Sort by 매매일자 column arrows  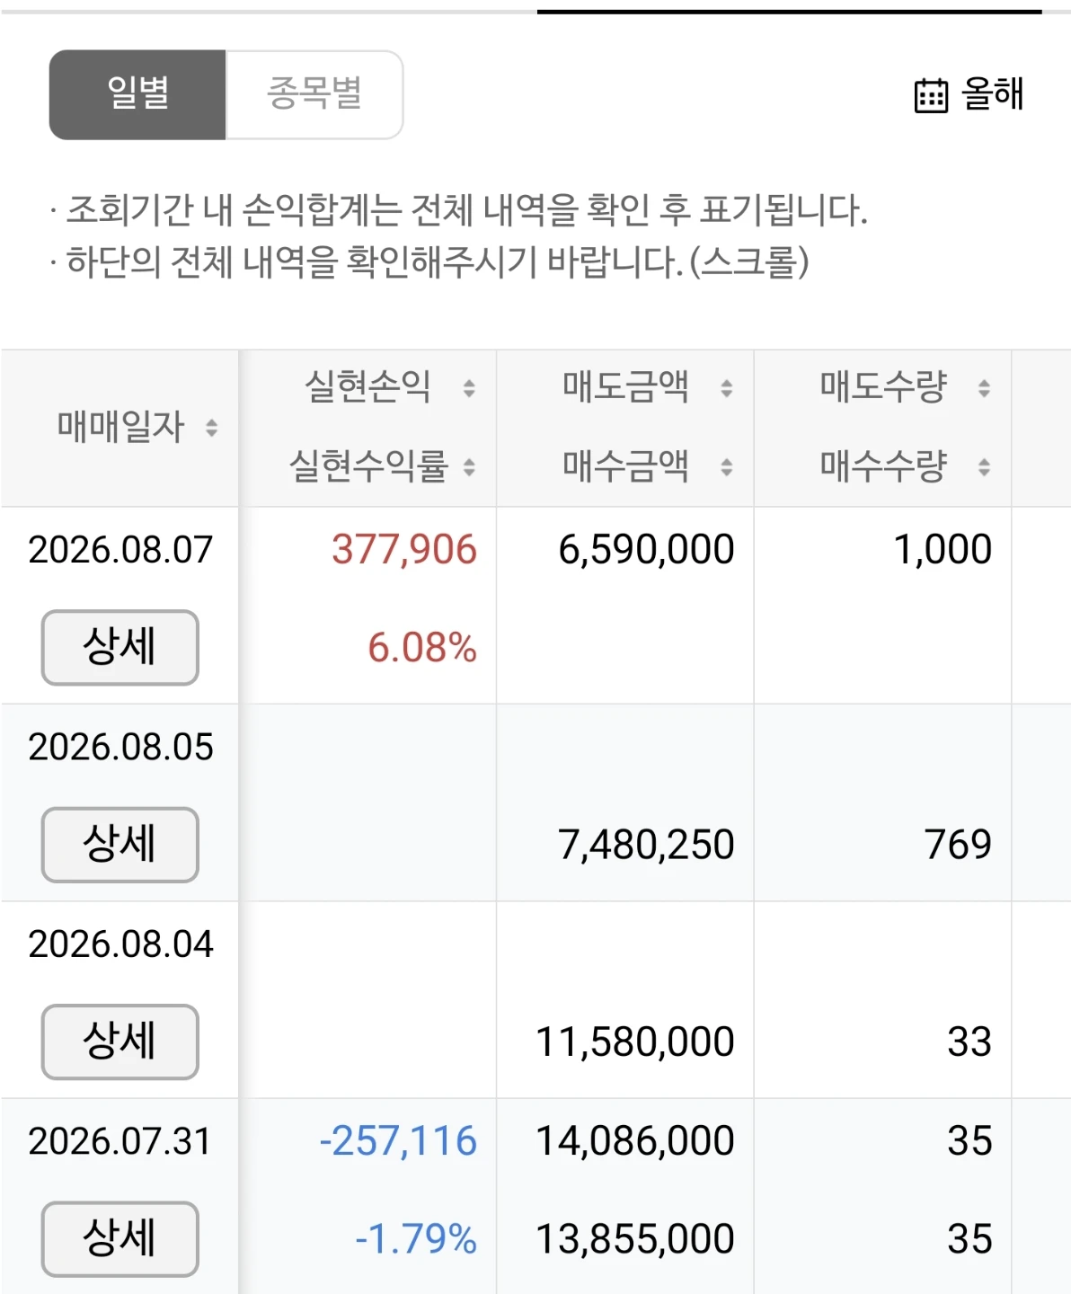212,428
